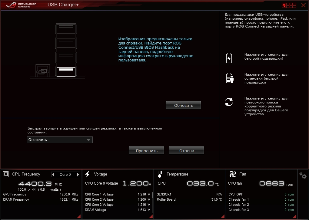The height and width of the screenshot is (220, 309).
Task: Open the app grid menu icon at top right
Action: point(289,5)
